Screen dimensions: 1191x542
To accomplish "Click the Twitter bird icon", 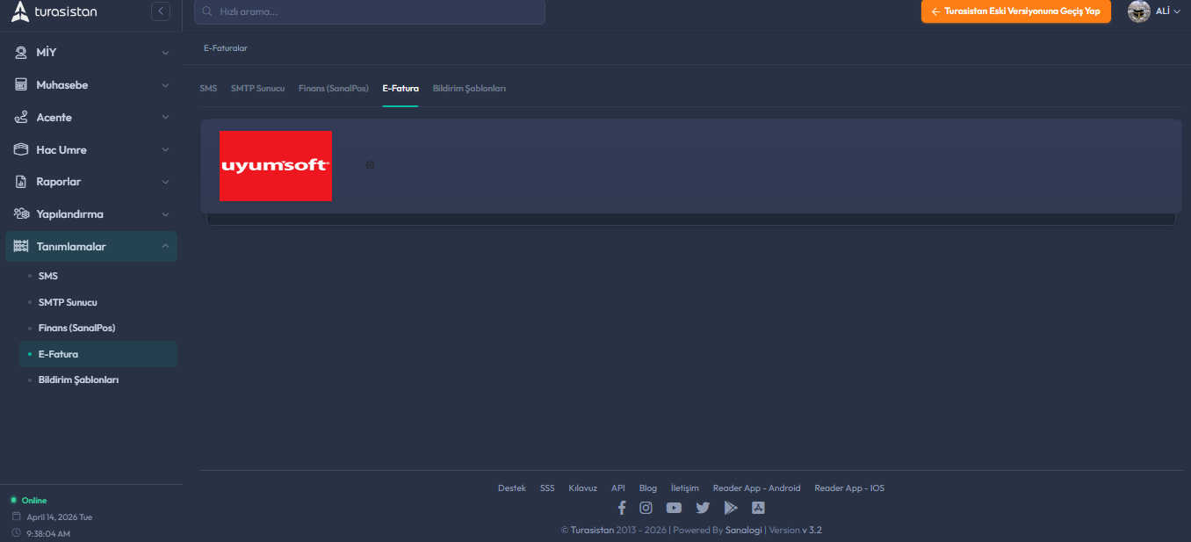I will point(703,508).
